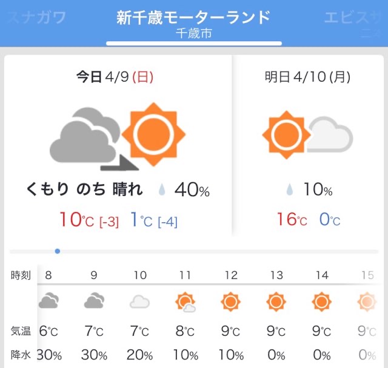Image resolution: width=388 pixels, height=368 pixels.
Task: Switch to the スナガワ location tab
Action: pos(37,18)
